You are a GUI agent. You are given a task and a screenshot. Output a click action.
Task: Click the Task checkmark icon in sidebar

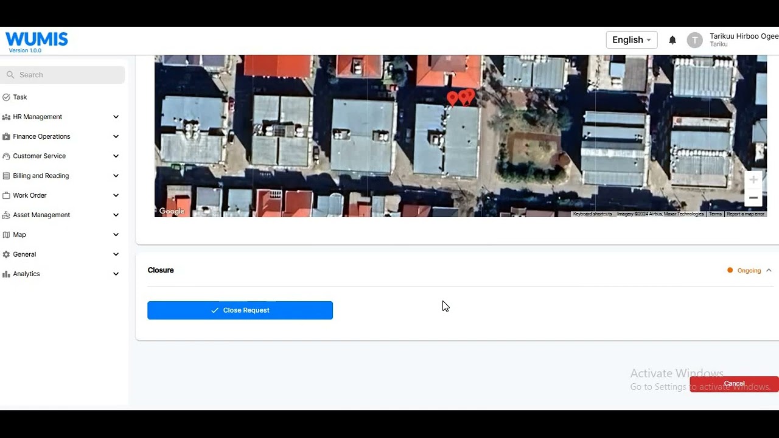(7, 97)
